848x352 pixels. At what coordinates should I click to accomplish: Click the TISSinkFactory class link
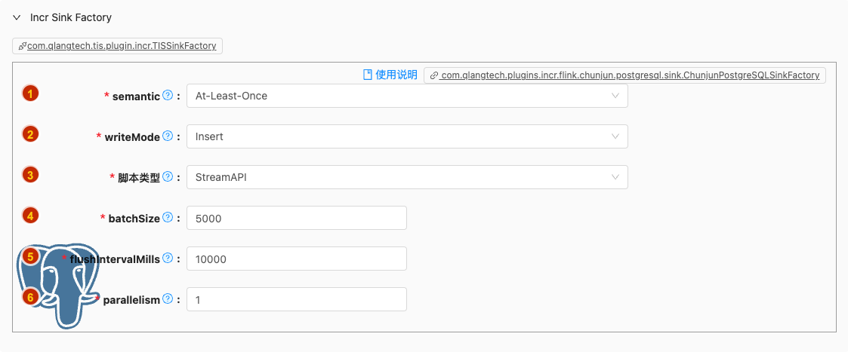[x=122, y=46]
